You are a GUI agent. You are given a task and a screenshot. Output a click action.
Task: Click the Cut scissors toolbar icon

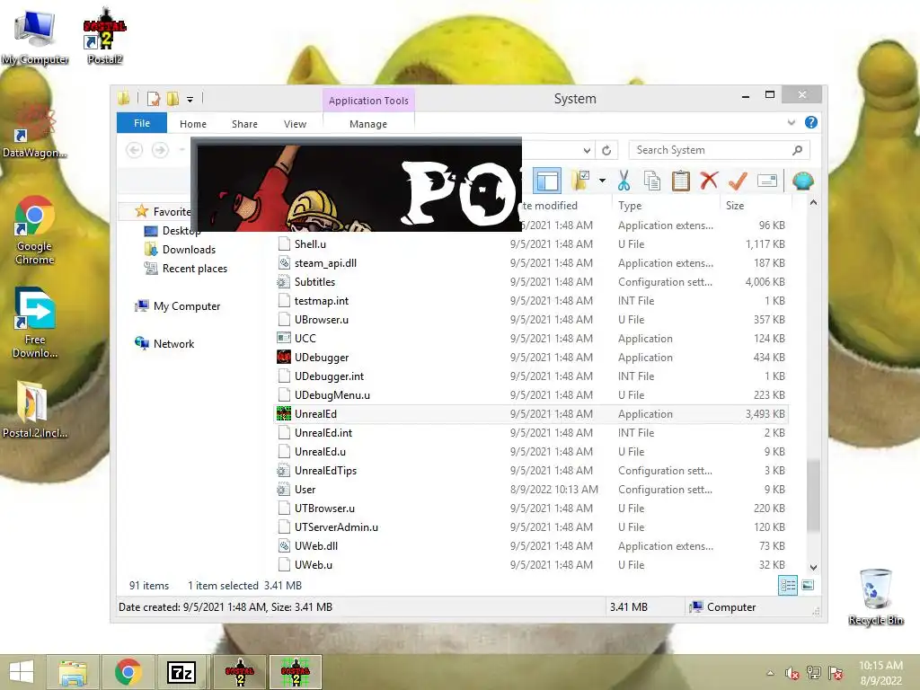(x=624, y=181)
